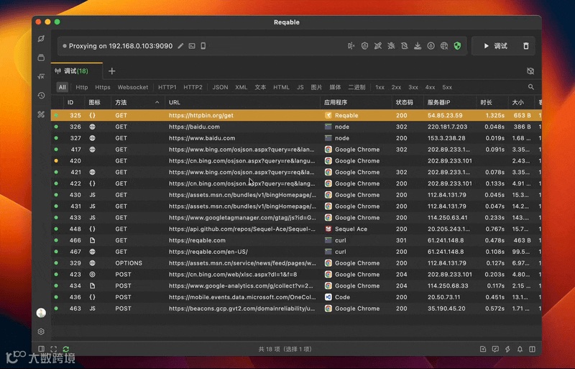Sort by the ID column header
This screenshot has width=575, height=369.
[x=74, y=102]
